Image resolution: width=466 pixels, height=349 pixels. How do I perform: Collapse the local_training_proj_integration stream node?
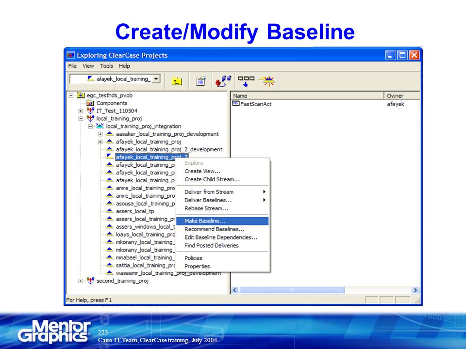[90, 127]
